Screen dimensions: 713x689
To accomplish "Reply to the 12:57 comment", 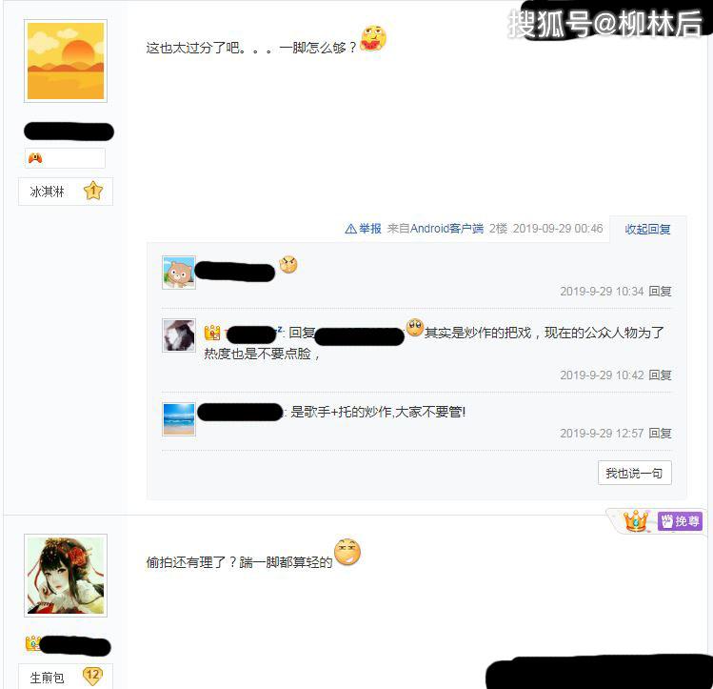I will pyautogui.click(x=660, y=433).
